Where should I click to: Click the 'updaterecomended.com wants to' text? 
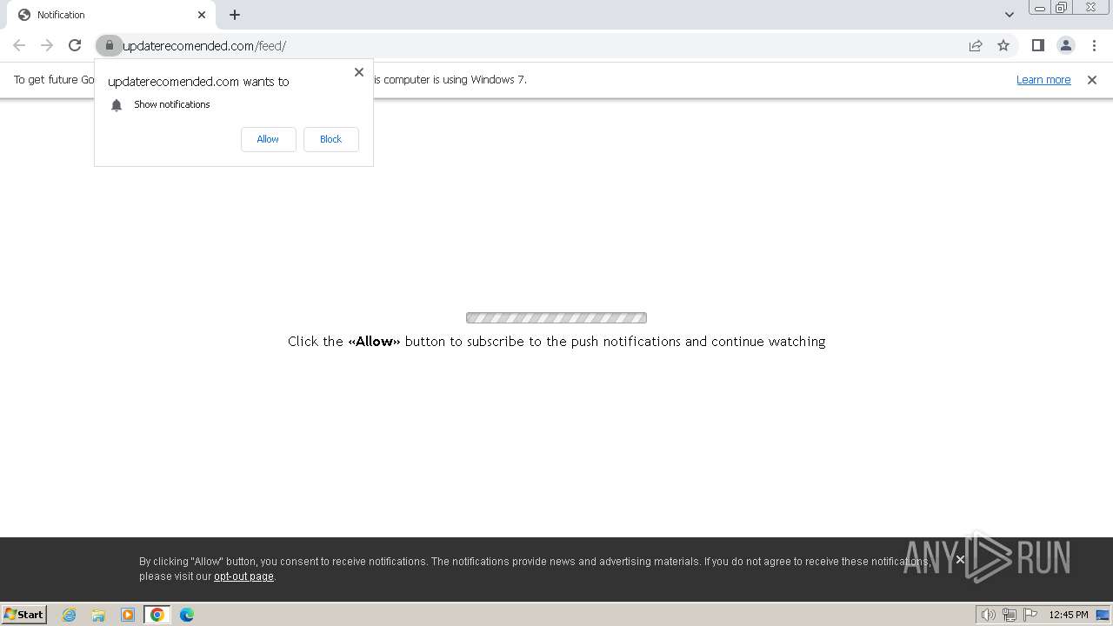198,82
